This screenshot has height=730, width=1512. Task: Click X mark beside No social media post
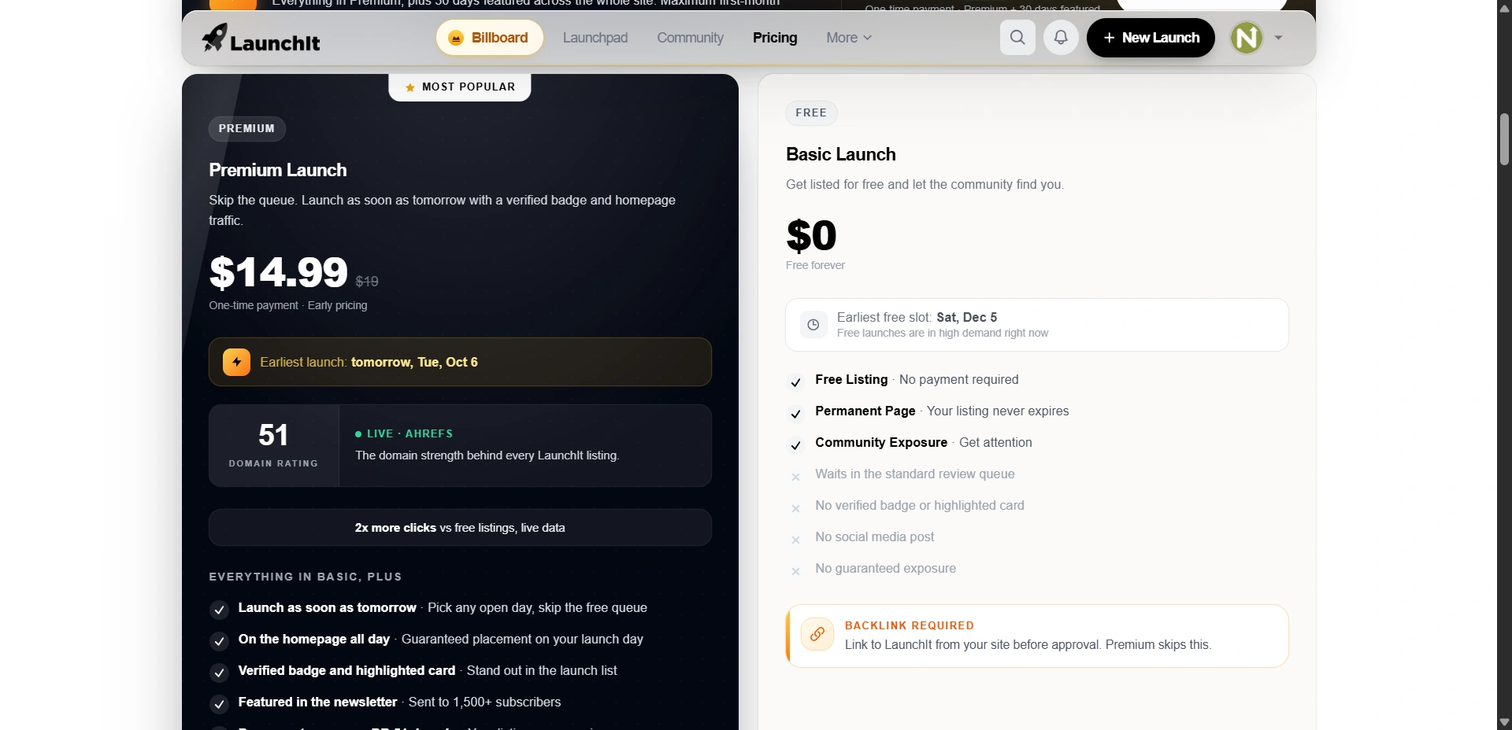(795, 540)
